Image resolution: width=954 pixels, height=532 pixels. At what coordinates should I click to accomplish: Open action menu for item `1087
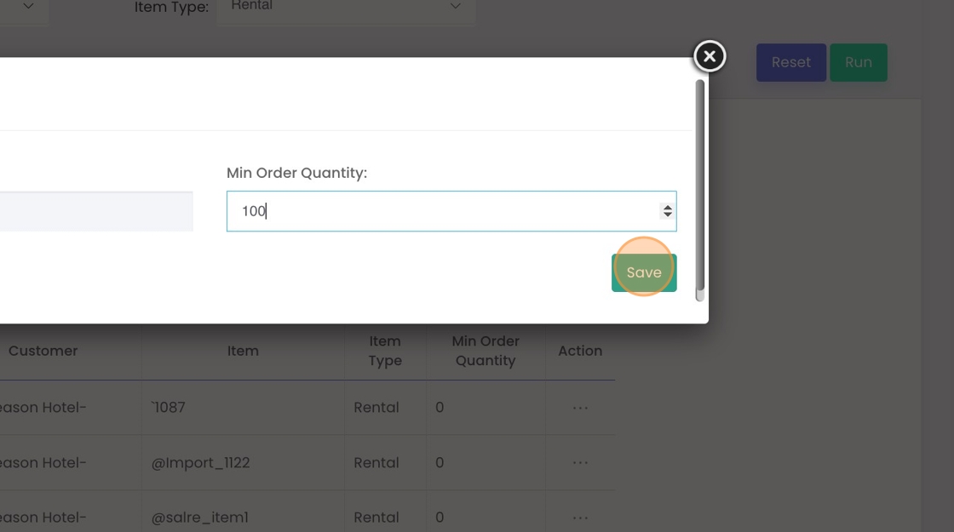580,408
